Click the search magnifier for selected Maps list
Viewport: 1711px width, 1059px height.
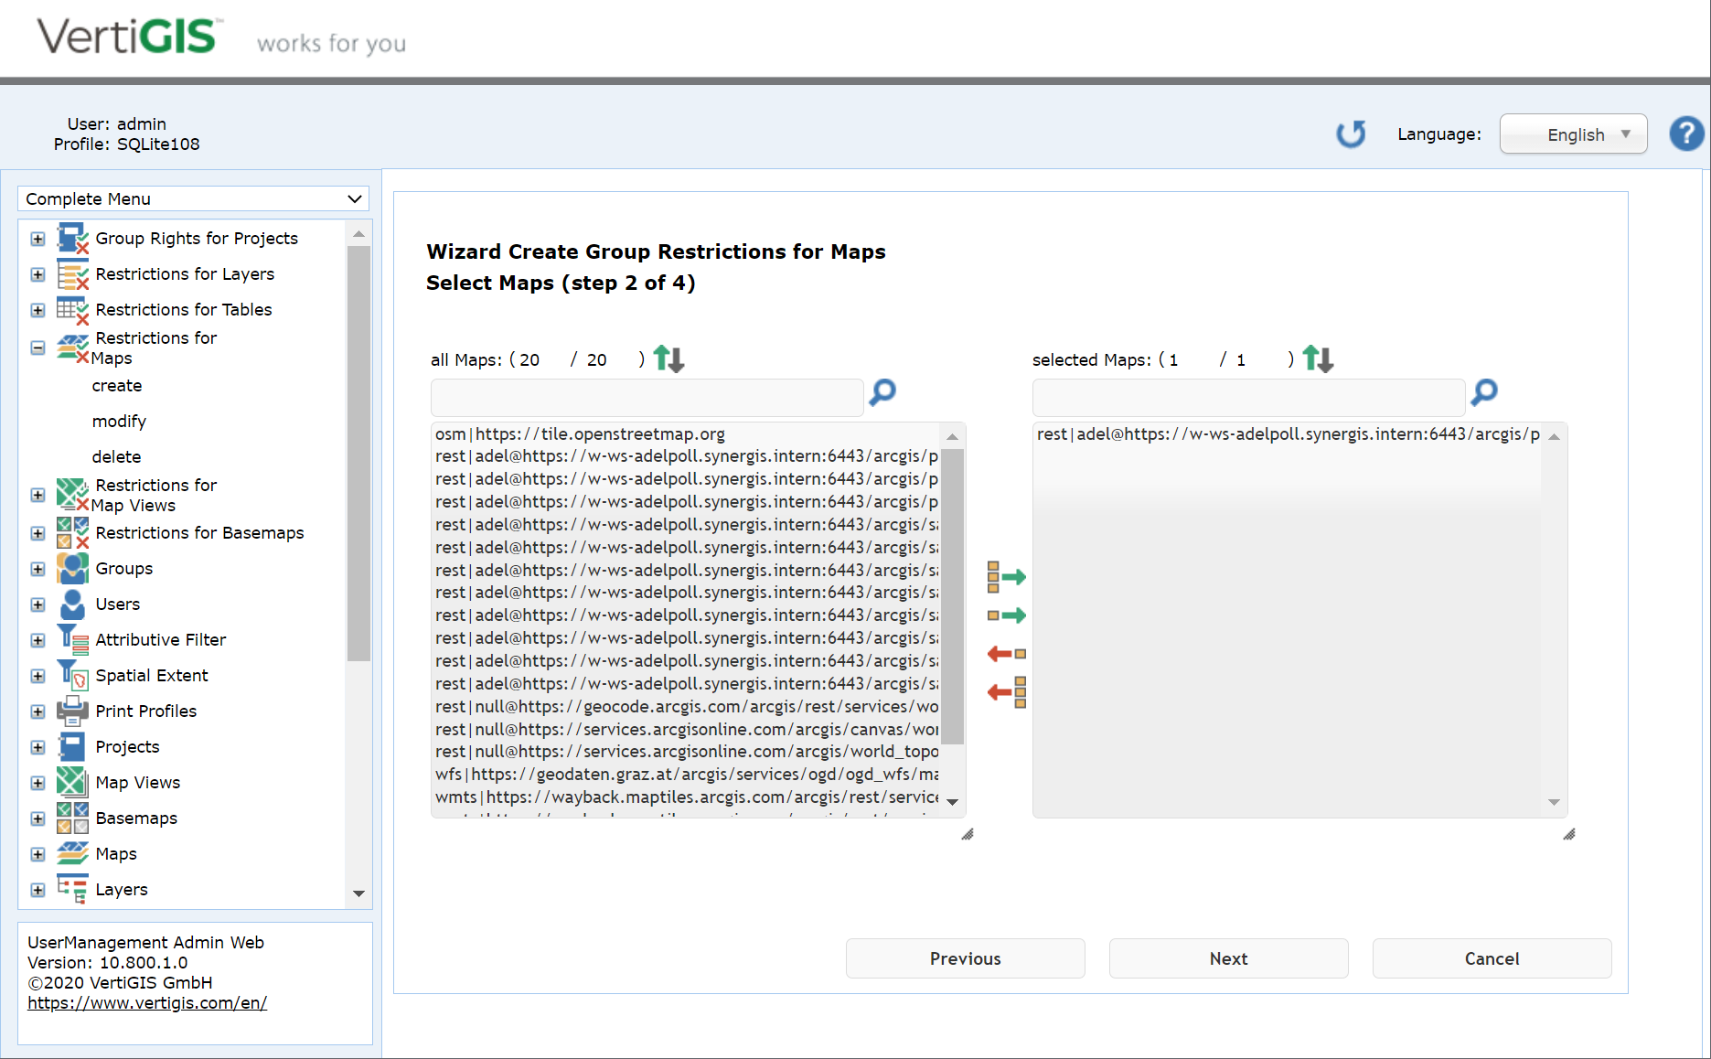click(1483, 393)
